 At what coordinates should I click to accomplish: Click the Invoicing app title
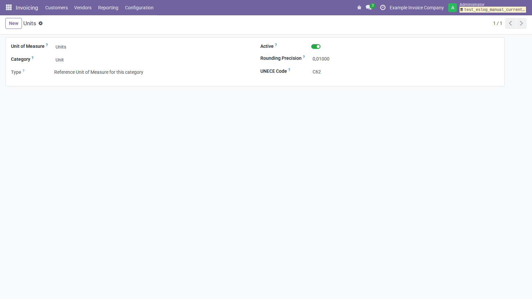[27, 8]
